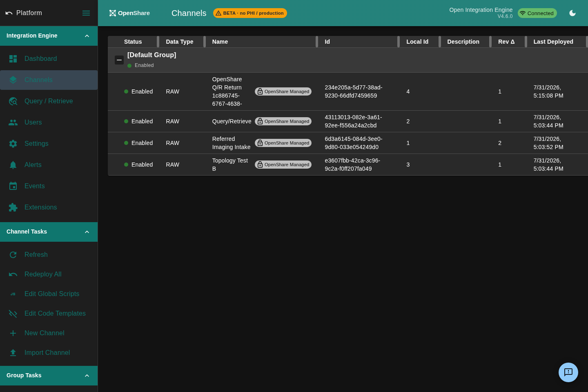Open the Events menu item

point(49,186)
